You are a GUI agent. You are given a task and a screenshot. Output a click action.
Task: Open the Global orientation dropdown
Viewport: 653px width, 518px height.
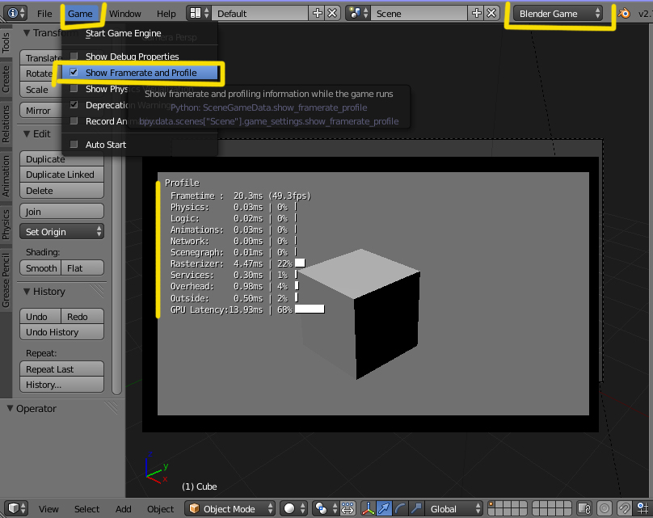453,508
